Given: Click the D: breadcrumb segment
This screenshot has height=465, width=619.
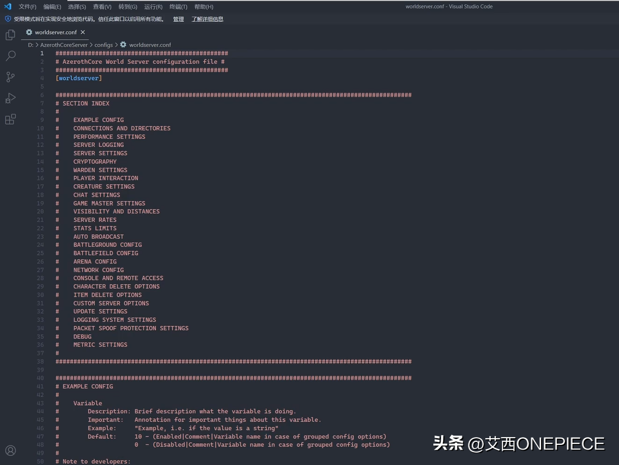Looking at the screenshot, I should (x=30, y=45).
